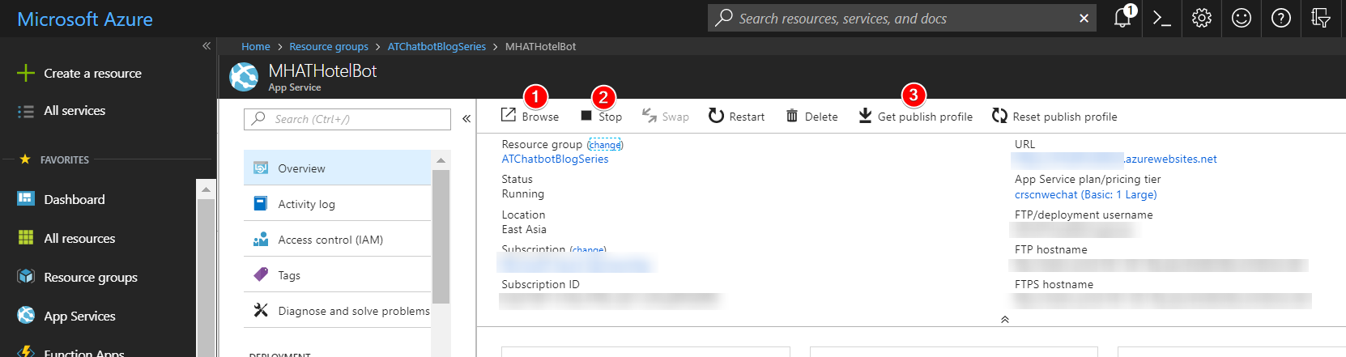Image resolution: width=1346 pixels, height=357 pixels.
Task: Click Get publish profile
Action: [x=916, y=116]
